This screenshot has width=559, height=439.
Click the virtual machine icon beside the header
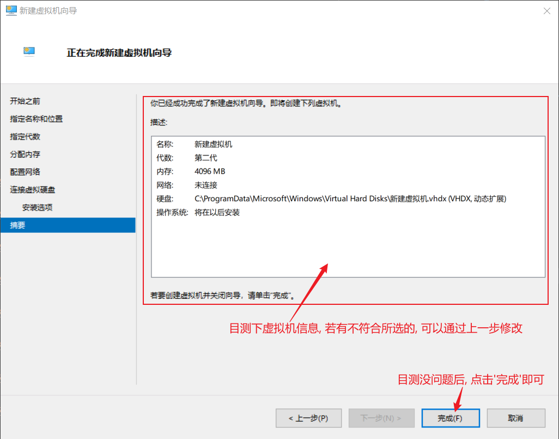point(29,52)
